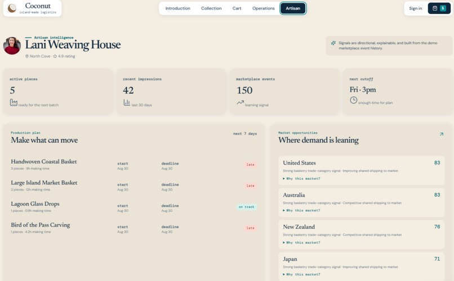Image resolution: width=454 pixels, height=281 pixels.
Task: Click the Japan score 71
Action: pos(437,259)
